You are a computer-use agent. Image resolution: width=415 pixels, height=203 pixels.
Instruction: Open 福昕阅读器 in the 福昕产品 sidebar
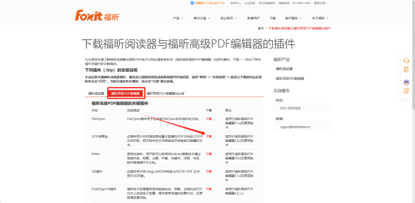(284, 69)
